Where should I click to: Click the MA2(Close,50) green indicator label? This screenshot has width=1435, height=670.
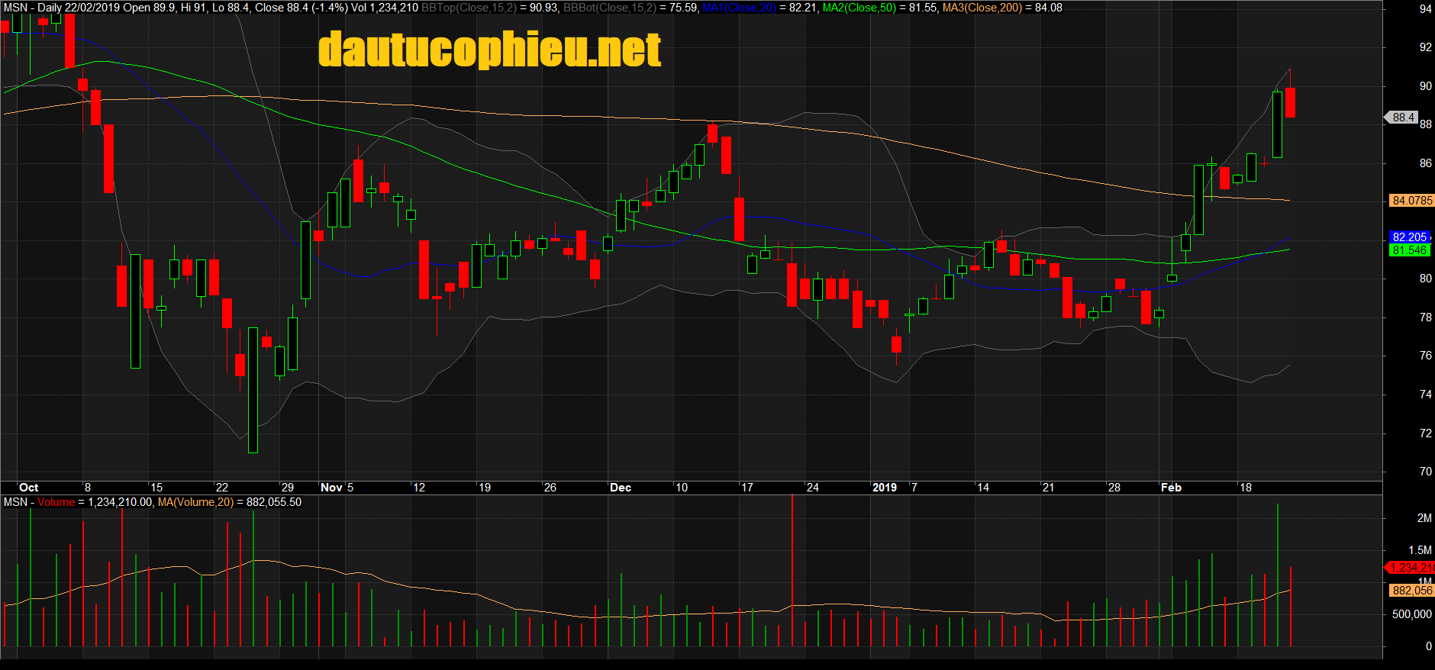tap(859, 8)
